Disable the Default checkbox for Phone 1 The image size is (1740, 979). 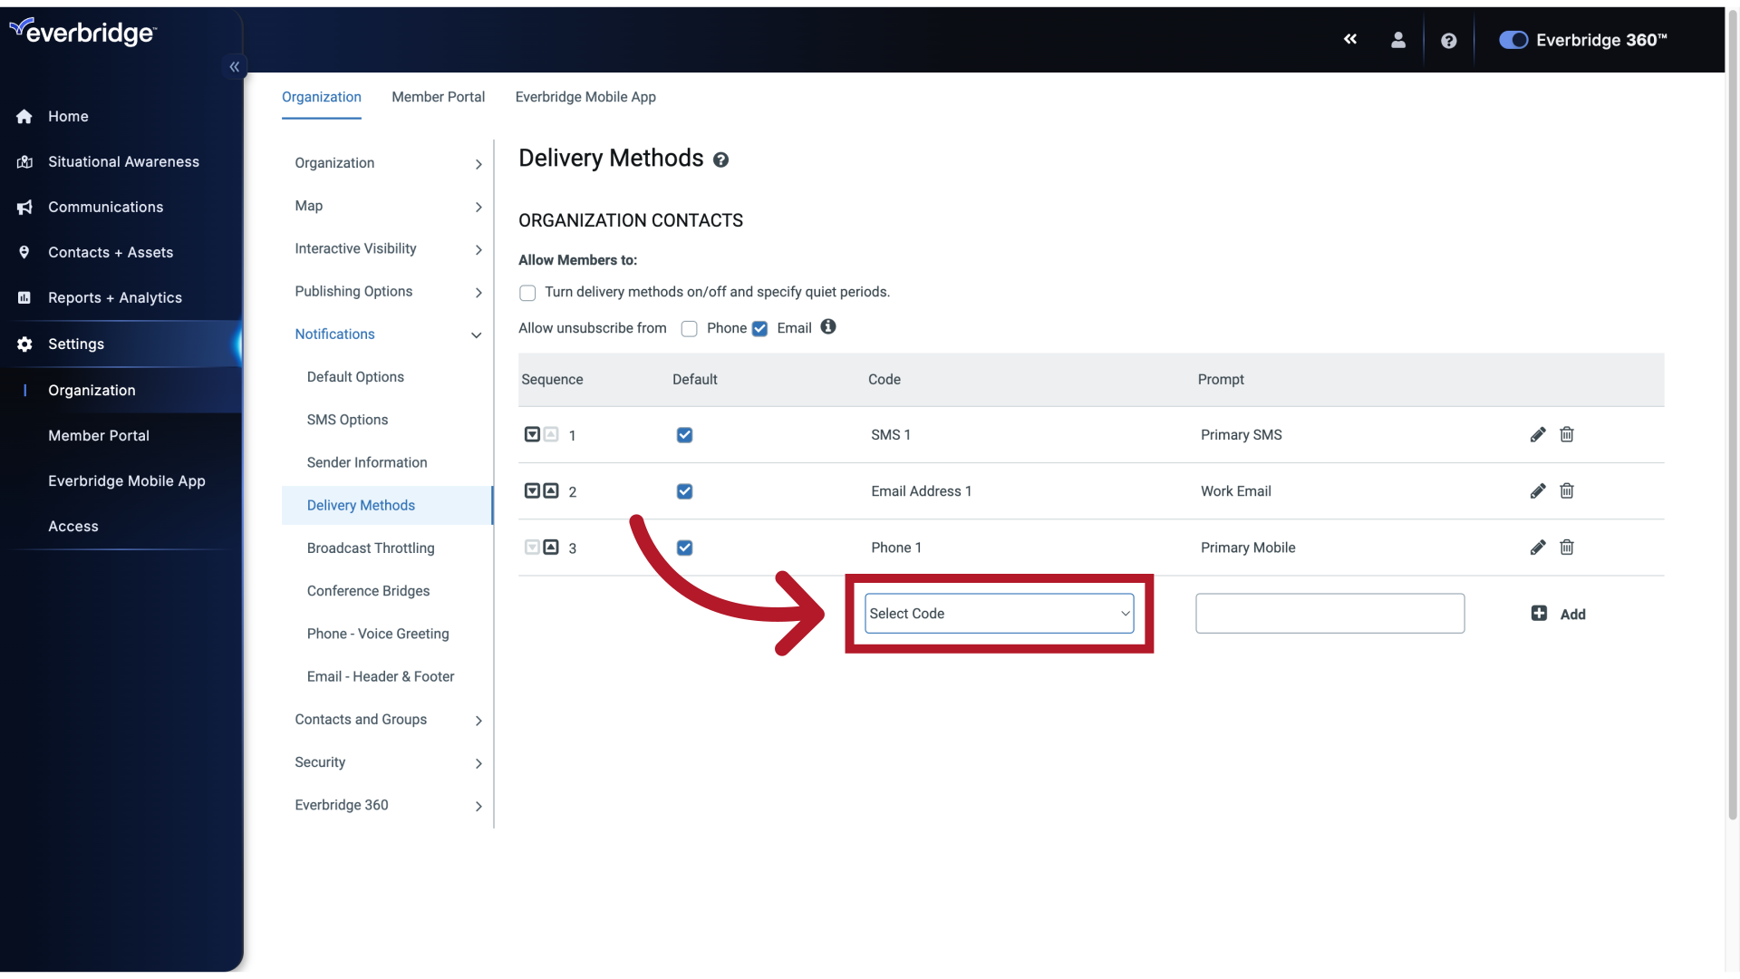(685, 548)
